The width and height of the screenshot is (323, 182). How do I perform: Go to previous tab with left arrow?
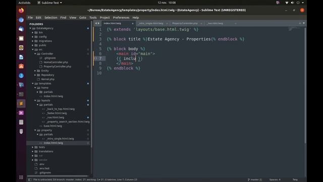coord(96,23)
